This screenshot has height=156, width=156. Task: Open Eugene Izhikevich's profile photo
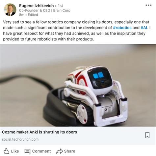tap(10, 10)
